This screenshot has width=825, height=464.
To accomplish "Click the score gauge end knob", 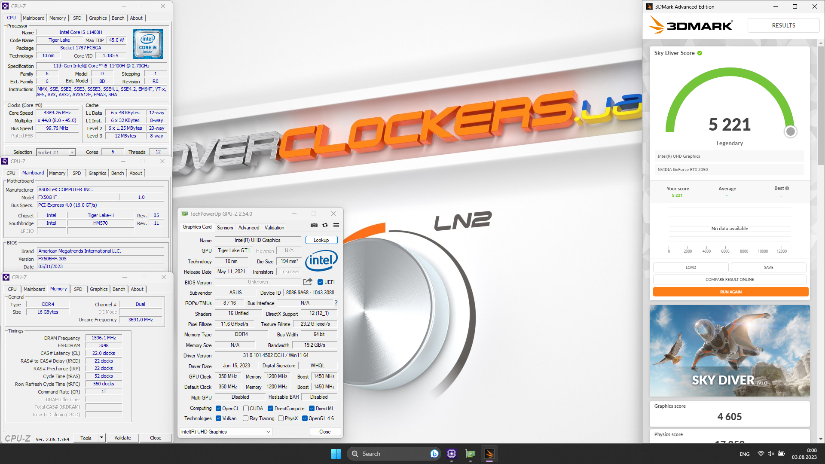I will [790, 131].
